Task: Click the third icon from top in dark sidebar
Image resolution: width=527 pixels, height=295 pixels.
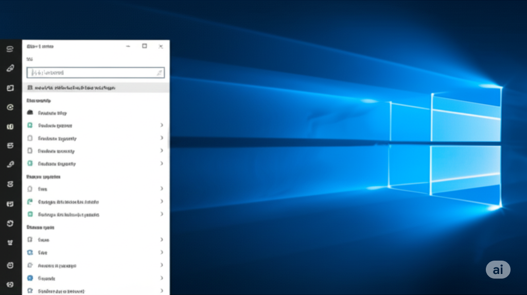Action: (10, 88)
